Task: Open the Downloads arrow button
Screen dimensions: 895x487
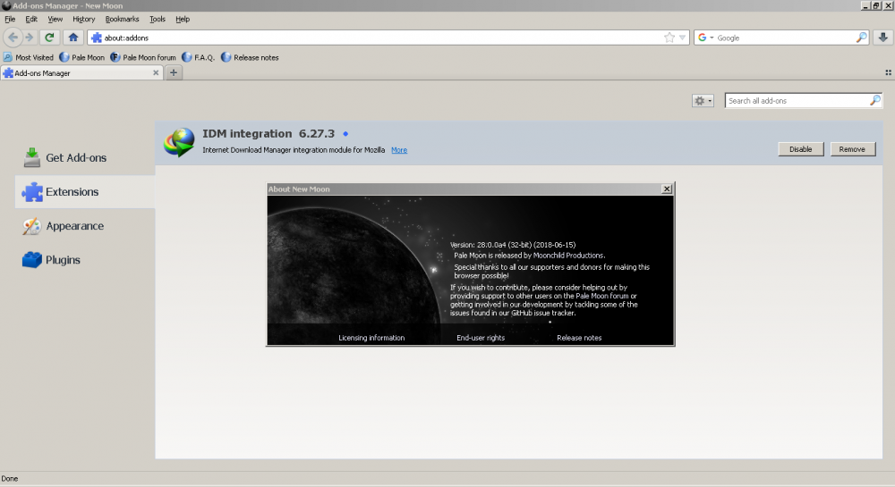Action: click(882, 38)
